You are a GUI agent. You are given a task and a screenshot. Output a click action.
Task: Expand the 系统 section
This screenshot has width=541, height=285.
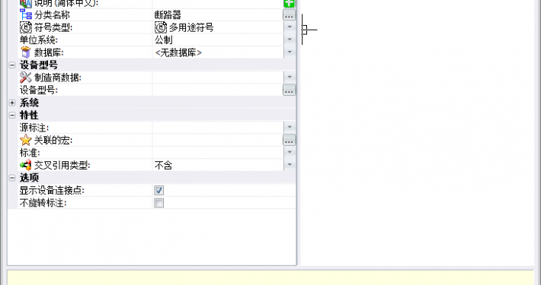(x=12, y=103)
